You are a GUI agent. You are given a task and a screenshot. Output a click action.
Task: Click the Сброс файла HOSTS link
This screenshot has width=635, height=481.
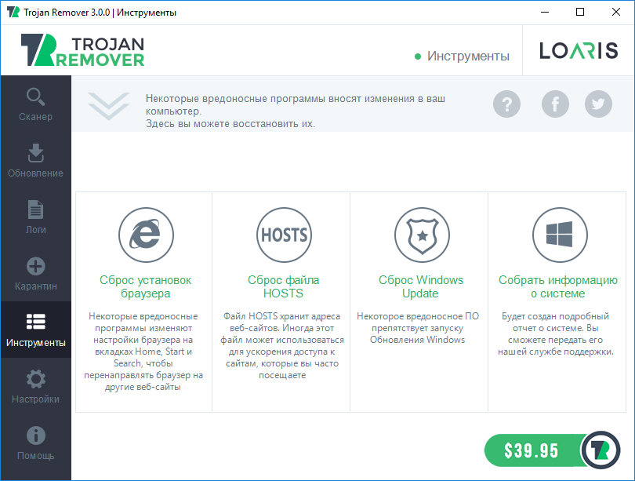[283, 286]
